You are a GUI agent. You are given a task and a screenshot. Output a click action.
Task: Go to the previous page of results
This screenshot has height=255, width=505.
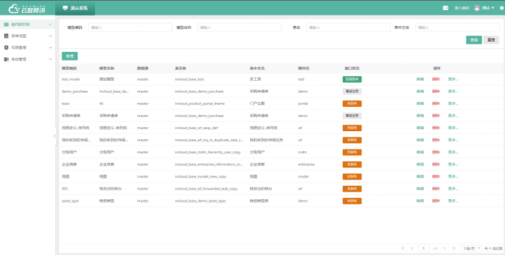(412, 248)
